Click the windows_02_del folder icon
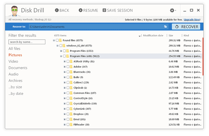209x136 pixels. click(64, 46)
